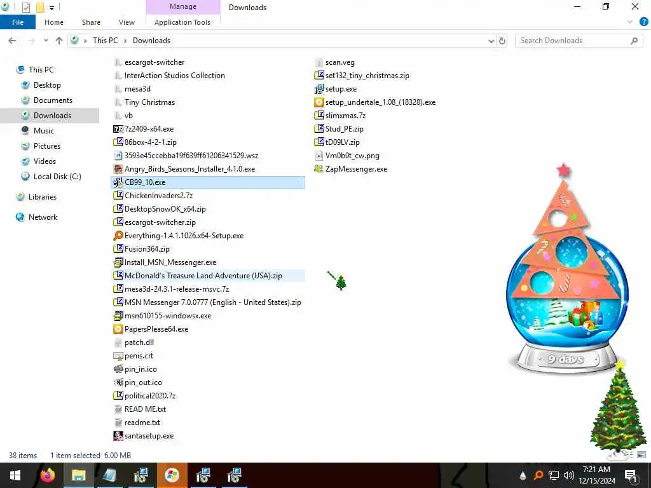Select santasetup.exe file icon
Viewport: 651px width, 488px height.
(x=118, y=436)
